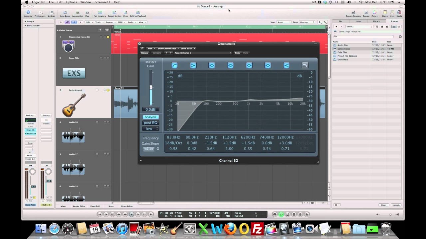Image resolution: width=426 pixels, height=239 pixels.
Task: Expand the Global Tracks disclosure triangle
Action: (58, 30)
